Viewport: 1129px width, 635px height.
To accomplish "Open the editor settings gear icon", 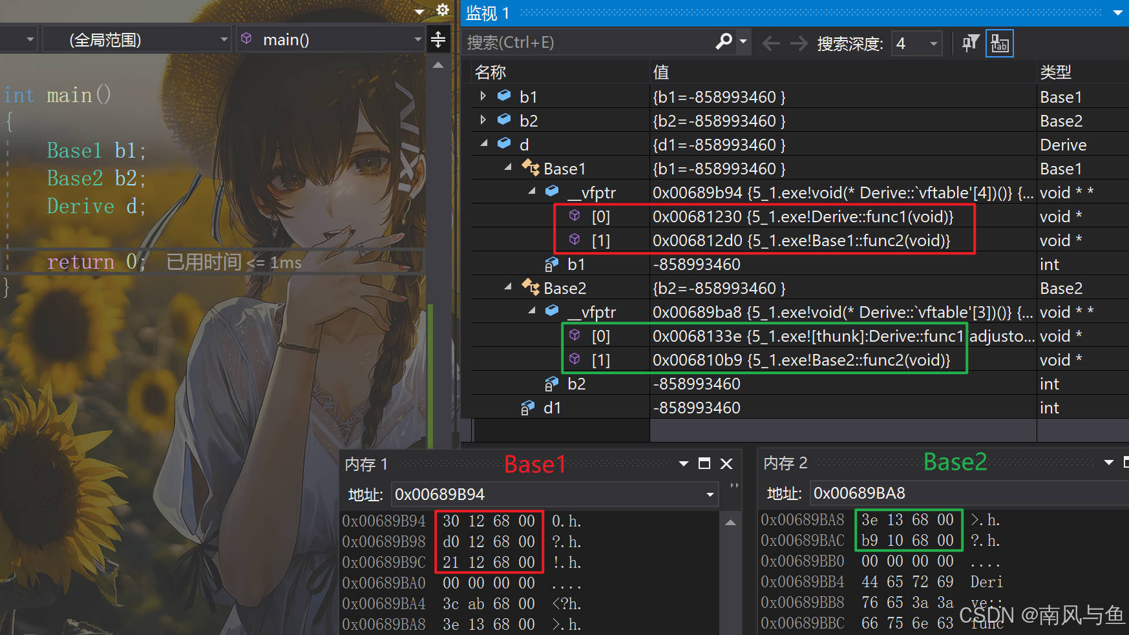I will click(443, 10).
